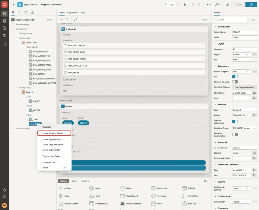
Task: Click the DE user avatar
Action: tap(5, 205)
